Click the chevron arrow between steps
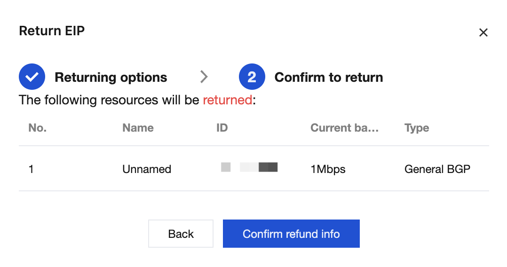Viewport: 507px width, 267px height. 204,77
